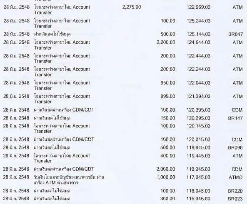Select the balance 120,145.03
Screen dimensions: 247x204
tap(199, 126)
